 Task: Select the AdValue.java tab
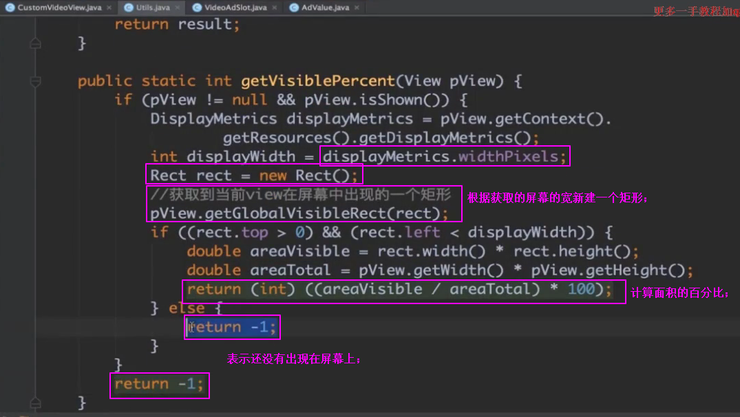coord(325,8)
